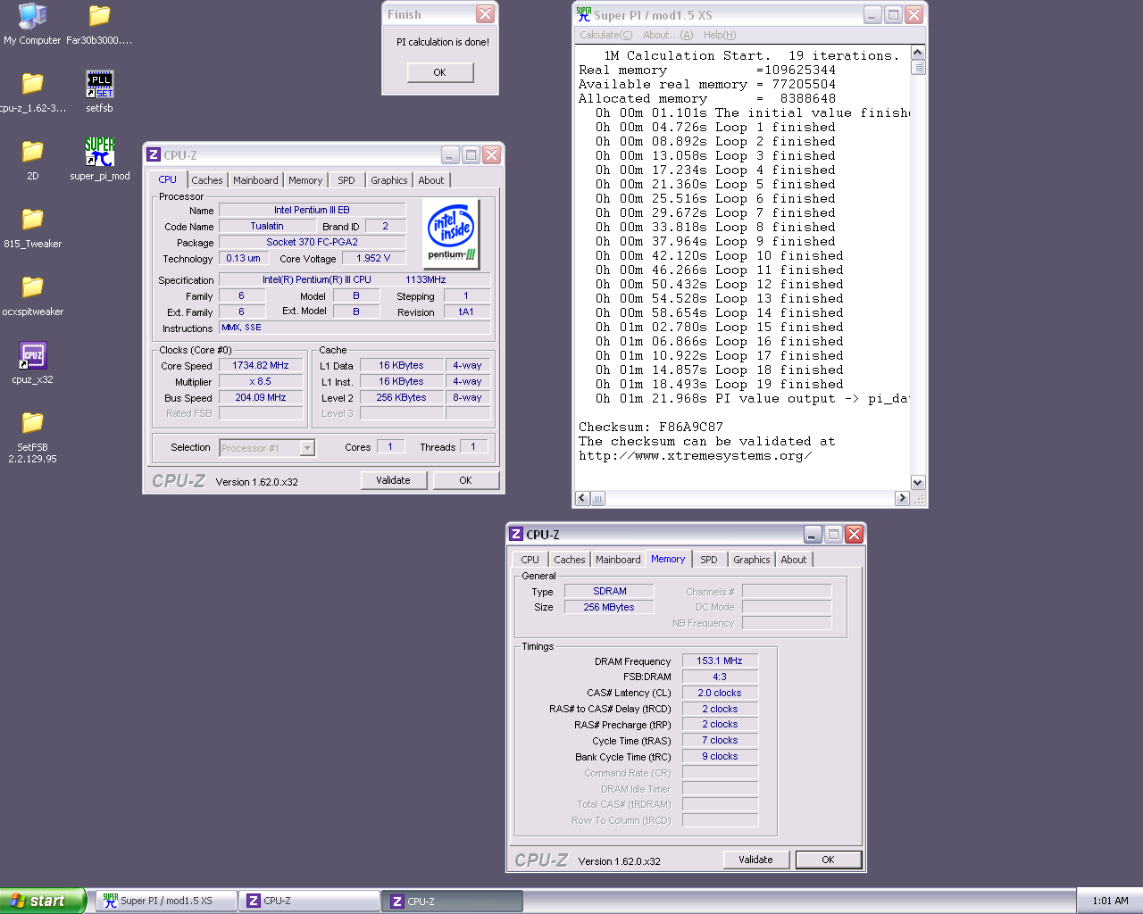Click the Core Speed value 1734.82 MHz
1143x914 pixels.
click(x=261, y=365)
